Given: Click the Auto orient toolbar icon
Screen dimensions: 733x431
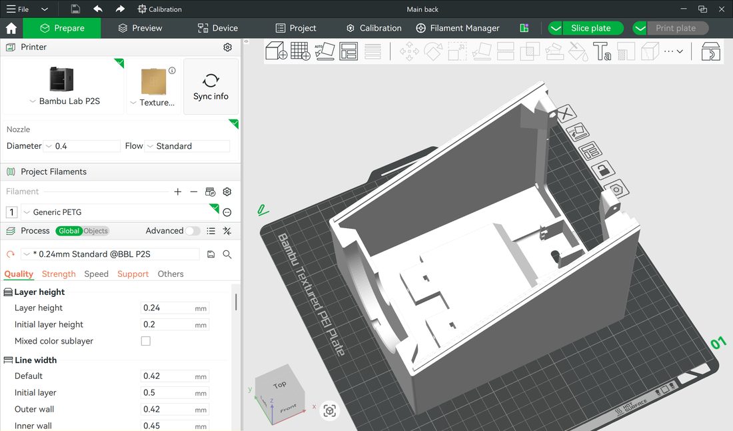Looking at the screenshot, I should click(x=325, y=51).
